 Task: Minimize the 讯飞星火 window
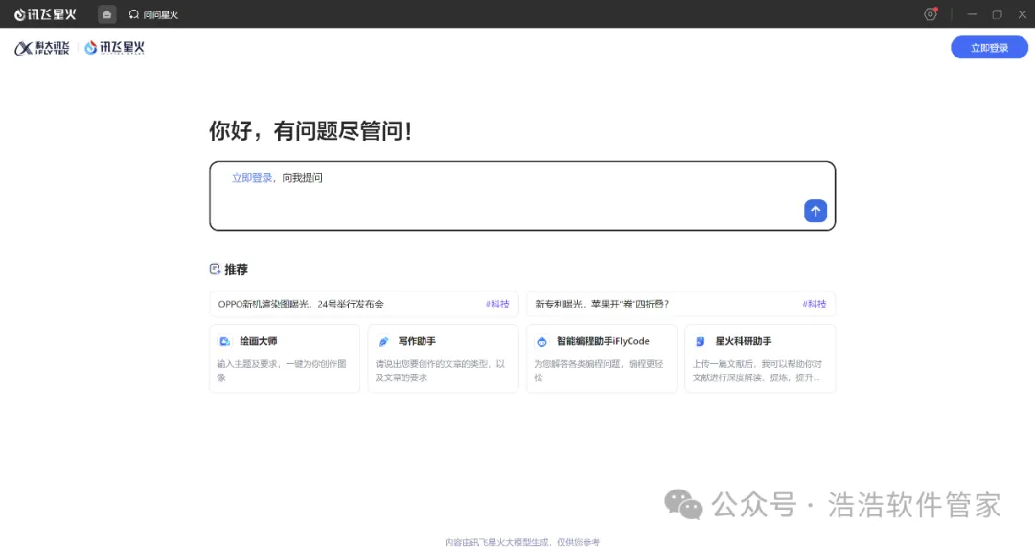(972, 14)
